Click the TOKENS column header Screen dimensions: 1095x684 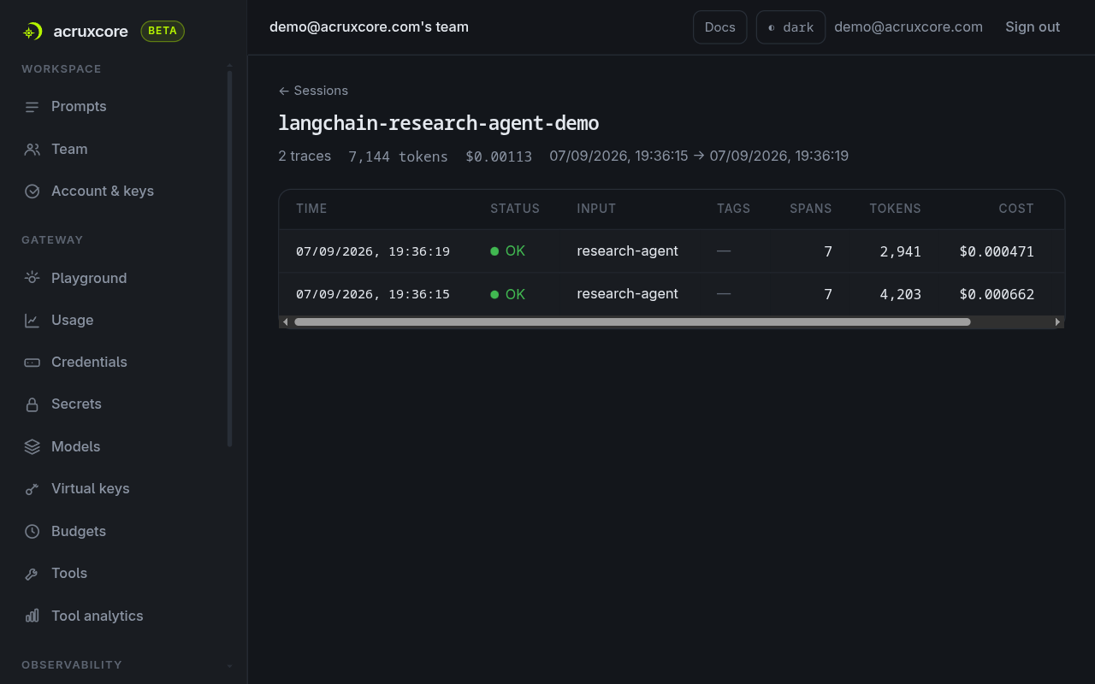click(896, 209)
